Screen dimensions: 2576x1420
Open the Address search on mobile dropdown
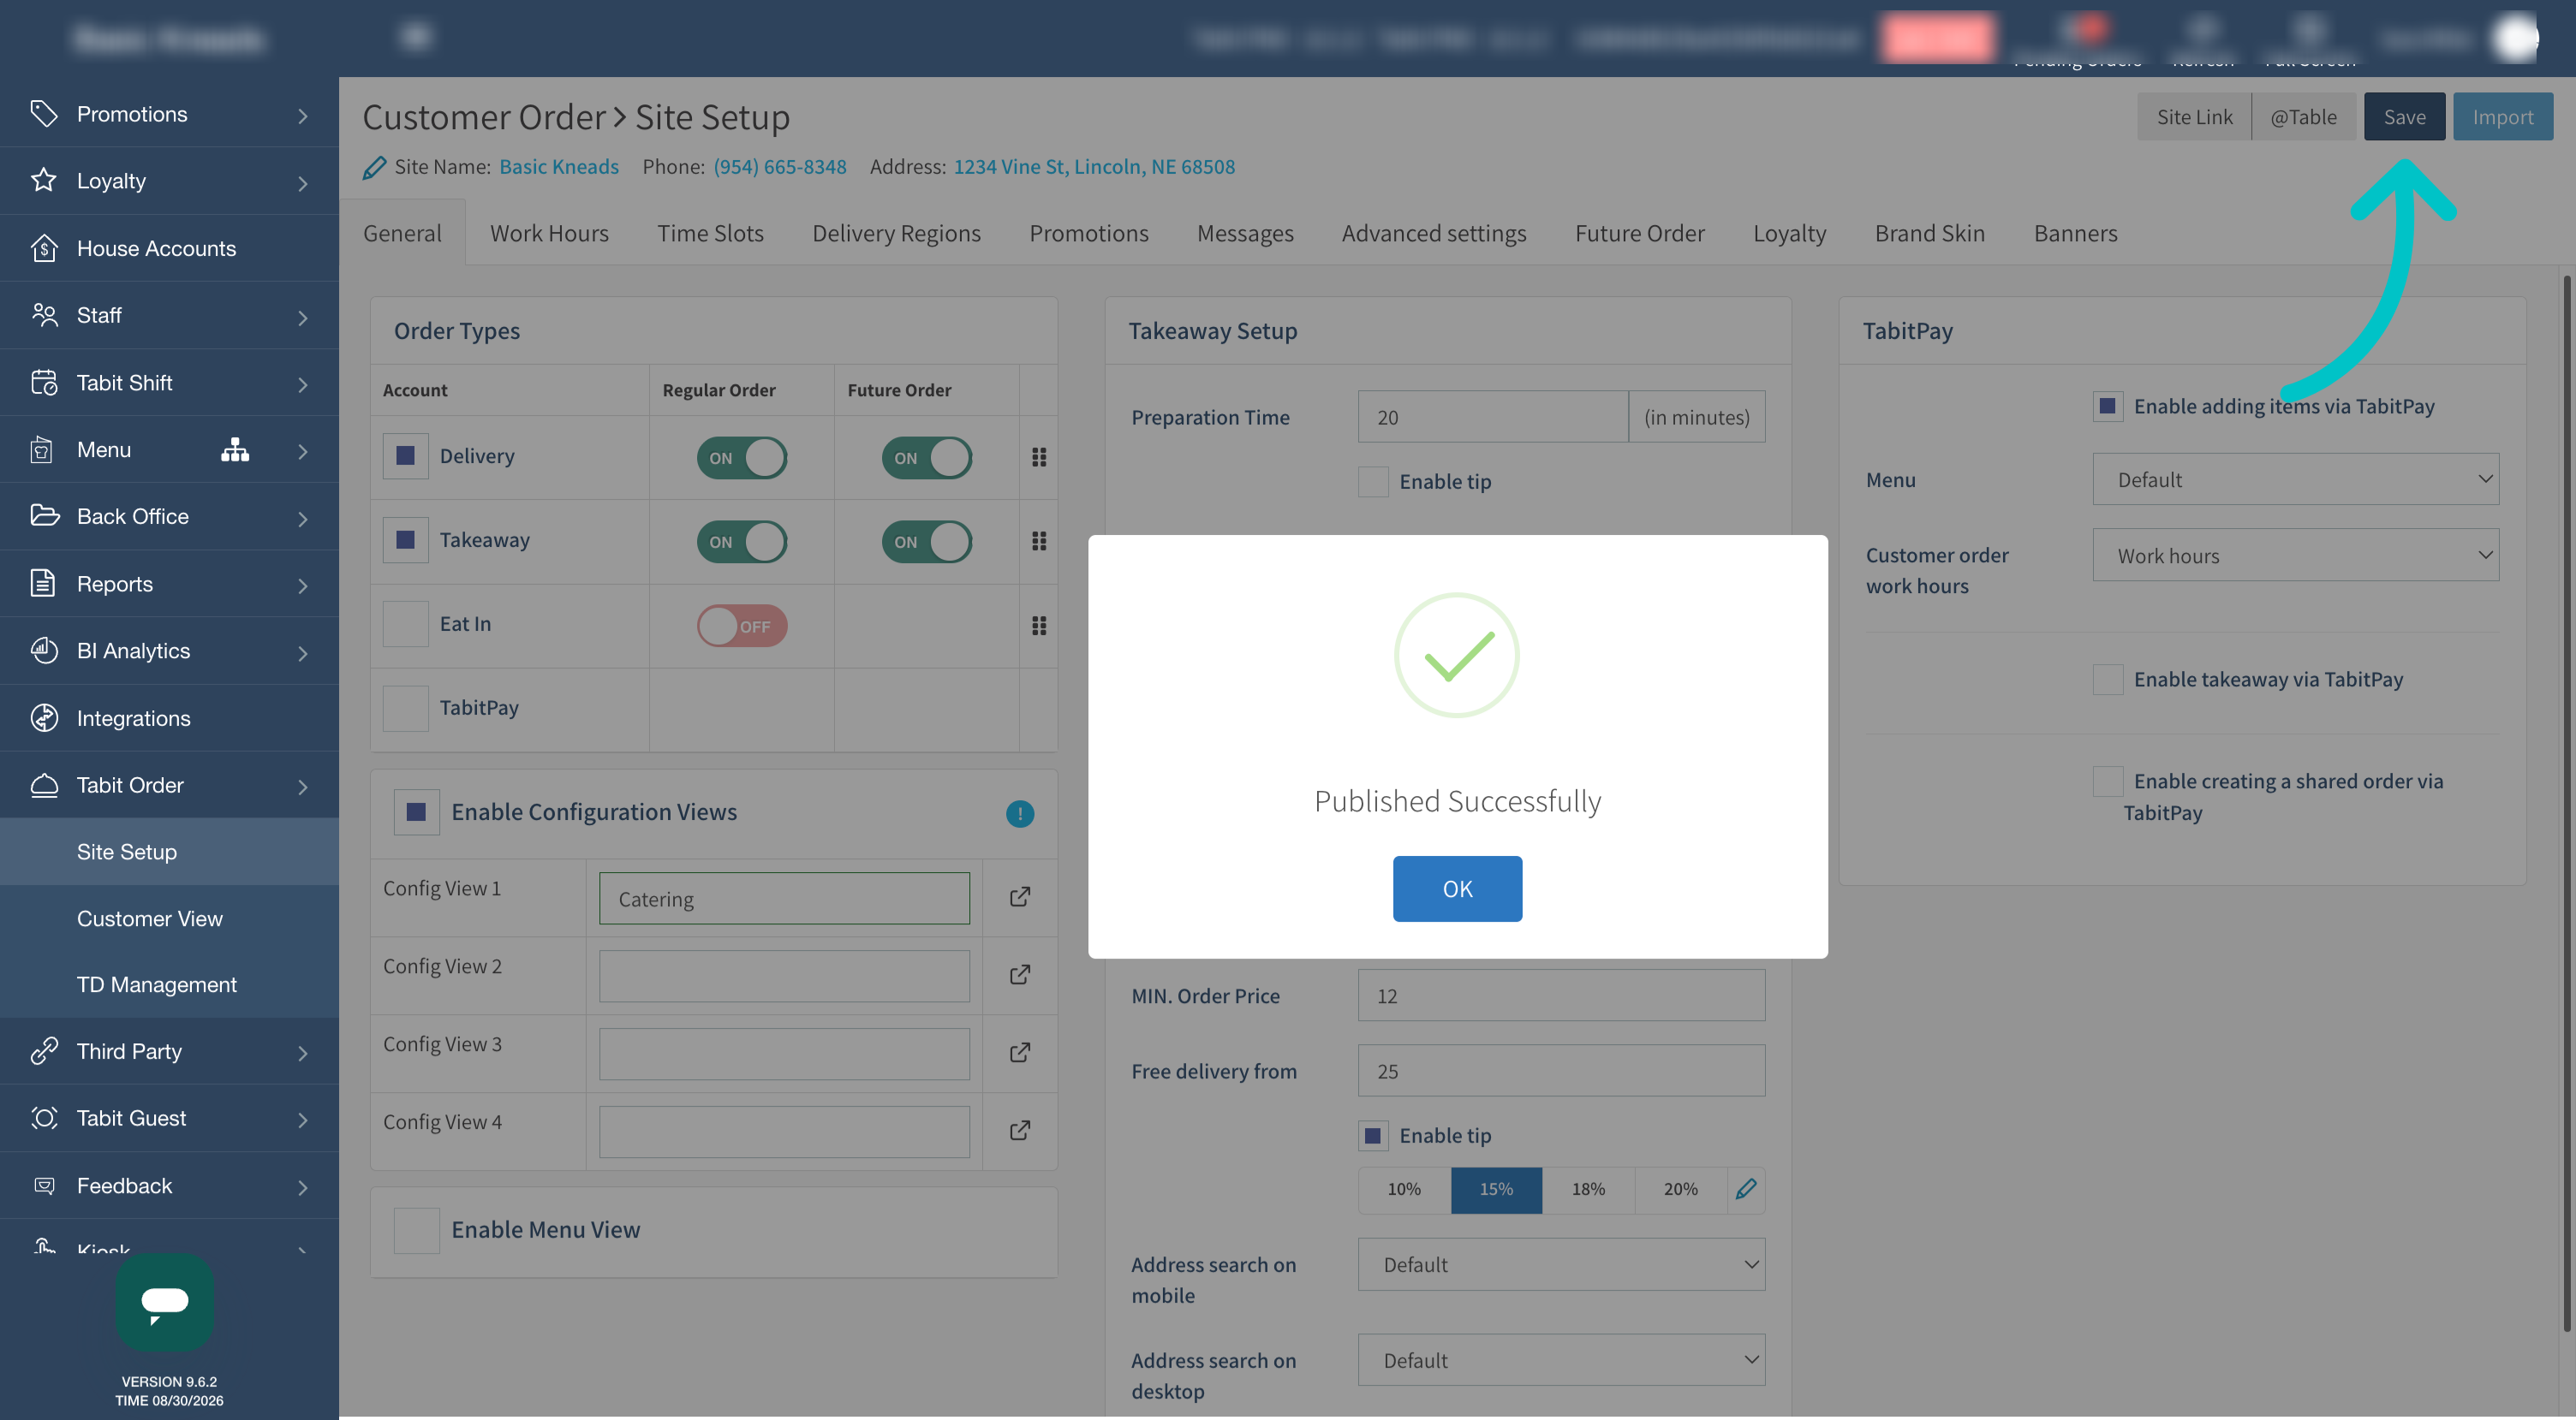pos(1561,1264)
